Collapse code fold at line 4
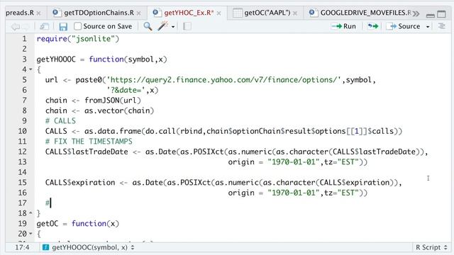454x255 pixels. coord(31,69)
